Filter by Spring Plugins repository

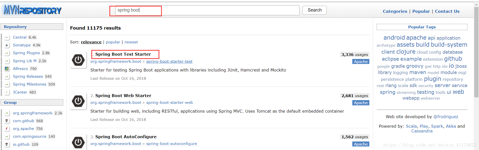(x=26, y=53)
